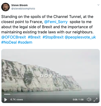This screenshot has width=101, height=106.
Task: Click the Steve Bloom display name
Action: point(19,5)
